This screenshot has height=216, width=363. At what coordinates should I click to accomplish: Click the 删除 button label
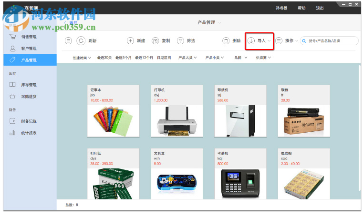[x=237, y=41]
